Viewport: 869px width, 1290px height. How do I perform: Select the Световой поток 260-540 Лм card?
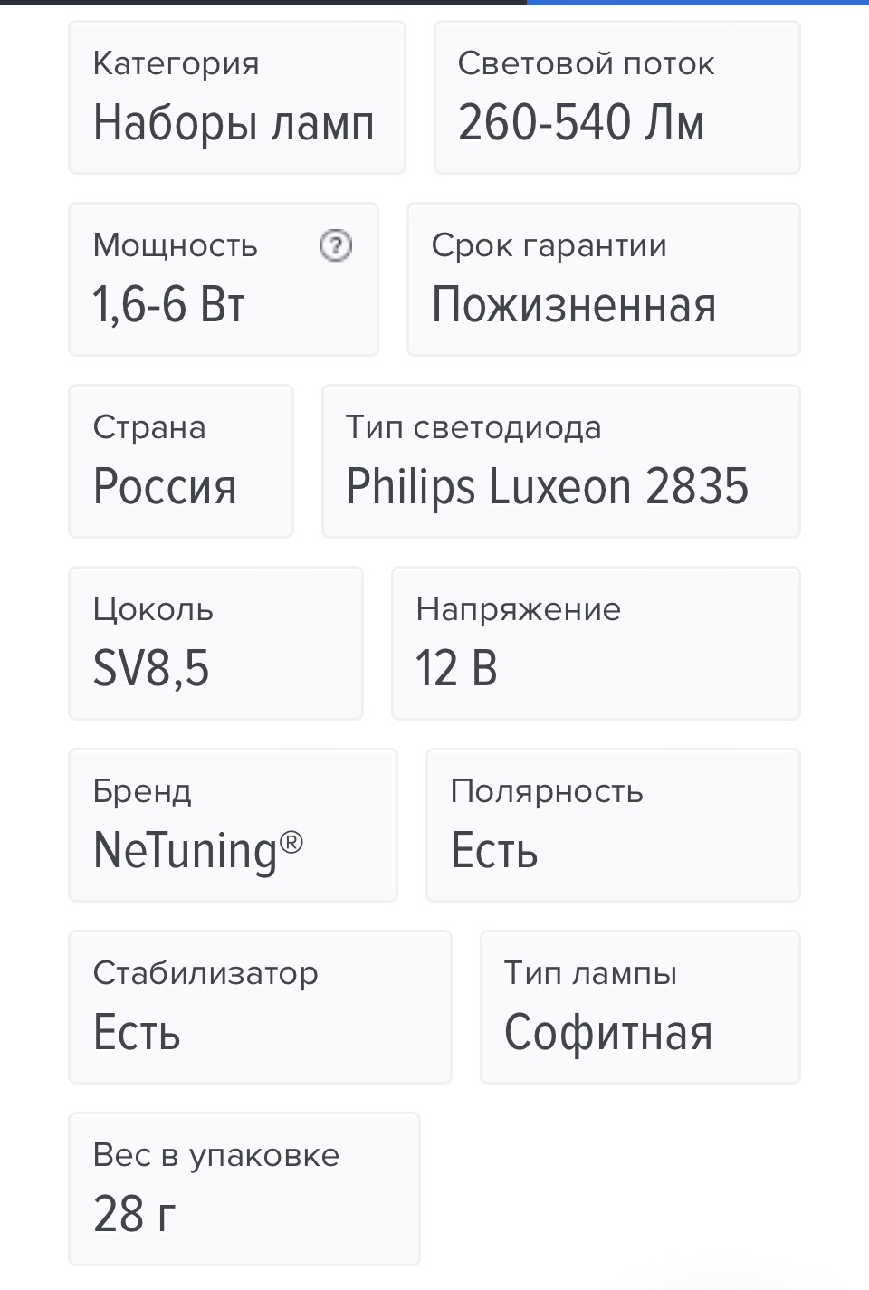[x=617, y=98]
